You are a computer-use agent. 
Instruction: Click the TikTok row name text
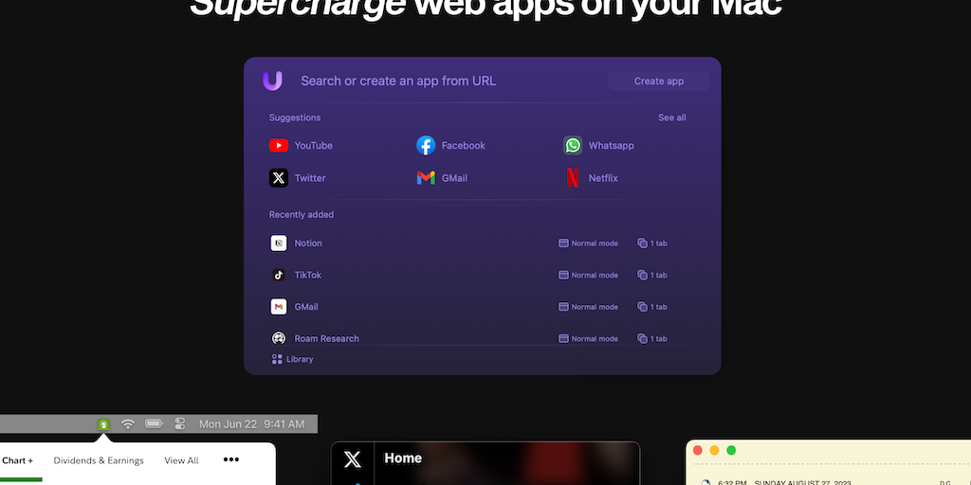pyautogui.click(x=308, y=275)
